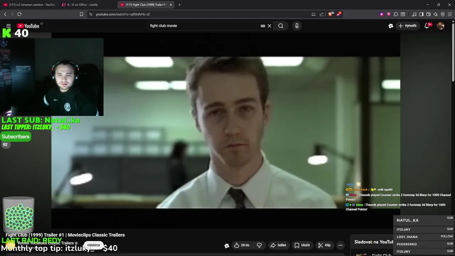Click the address bar URL
Image resolution: width=455 pixels, height=256 pixels.
click(123, 14)
